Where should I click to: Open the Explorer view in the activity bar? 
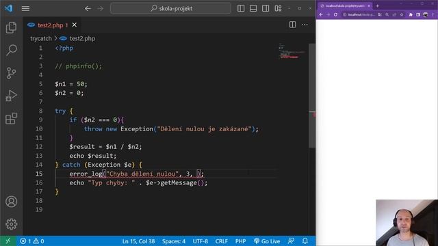[x=11, y=27]
